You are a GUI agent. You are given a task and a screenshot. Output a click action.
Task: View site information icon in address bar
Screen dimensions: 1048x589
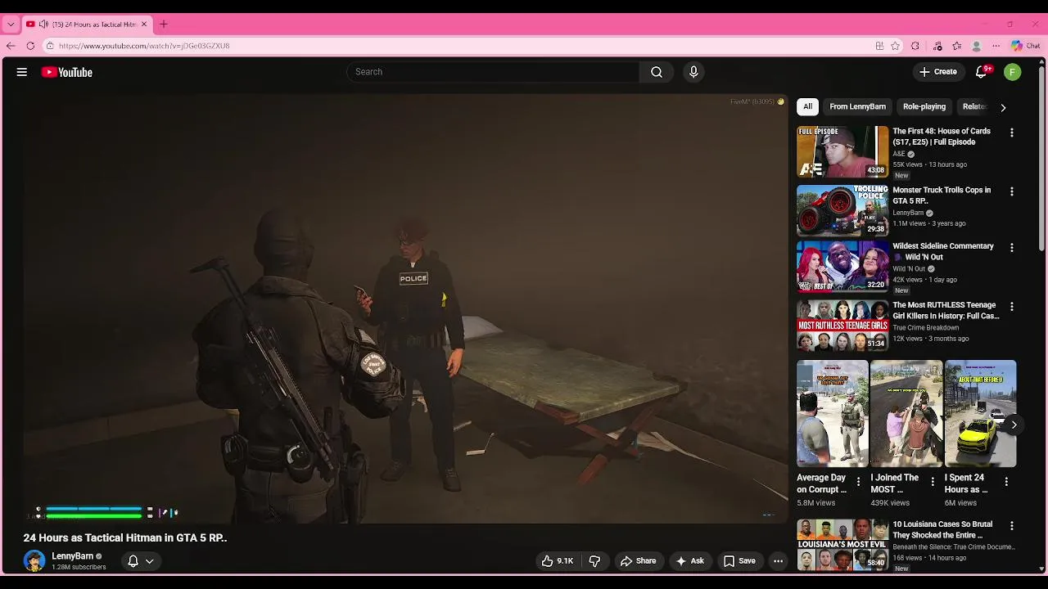pos(50,46)
